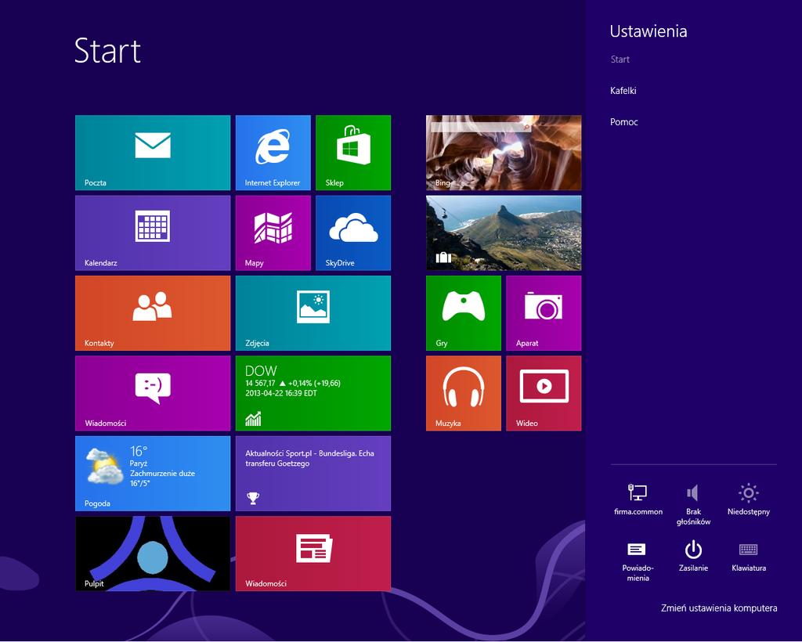Click the firma.common network icon
This screenshot has width=802, height=642.
coord(638,500)
